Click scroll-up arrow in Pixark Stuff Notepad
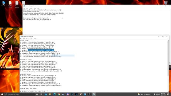171x96 pixels. pyautogui.click(x=168, y=41)
